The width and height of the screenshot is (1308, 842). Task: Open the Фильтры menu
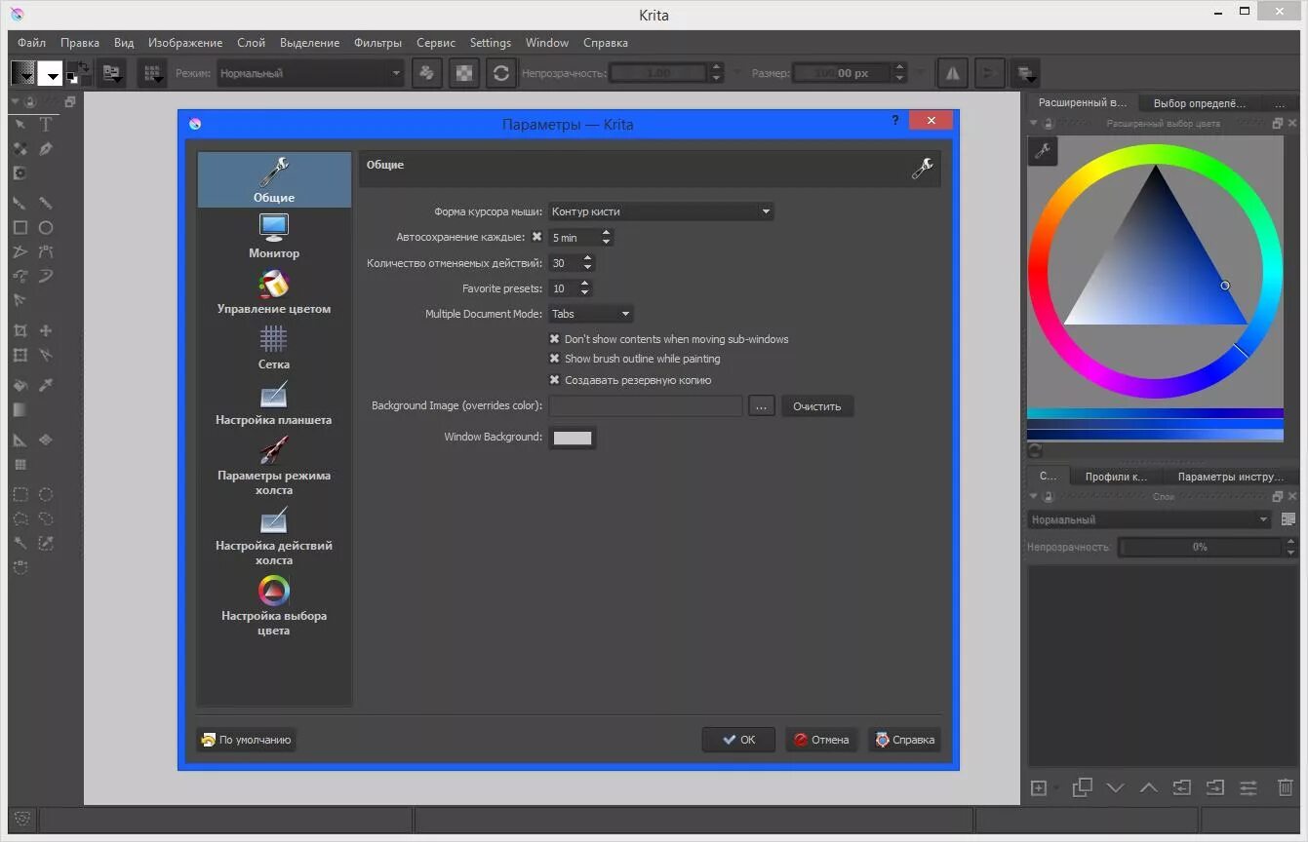coord(377,43)
